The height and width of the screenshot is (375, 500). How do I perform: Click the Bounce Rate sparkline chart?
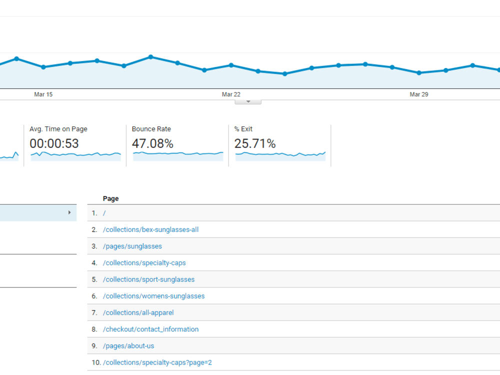click(178, 156)
